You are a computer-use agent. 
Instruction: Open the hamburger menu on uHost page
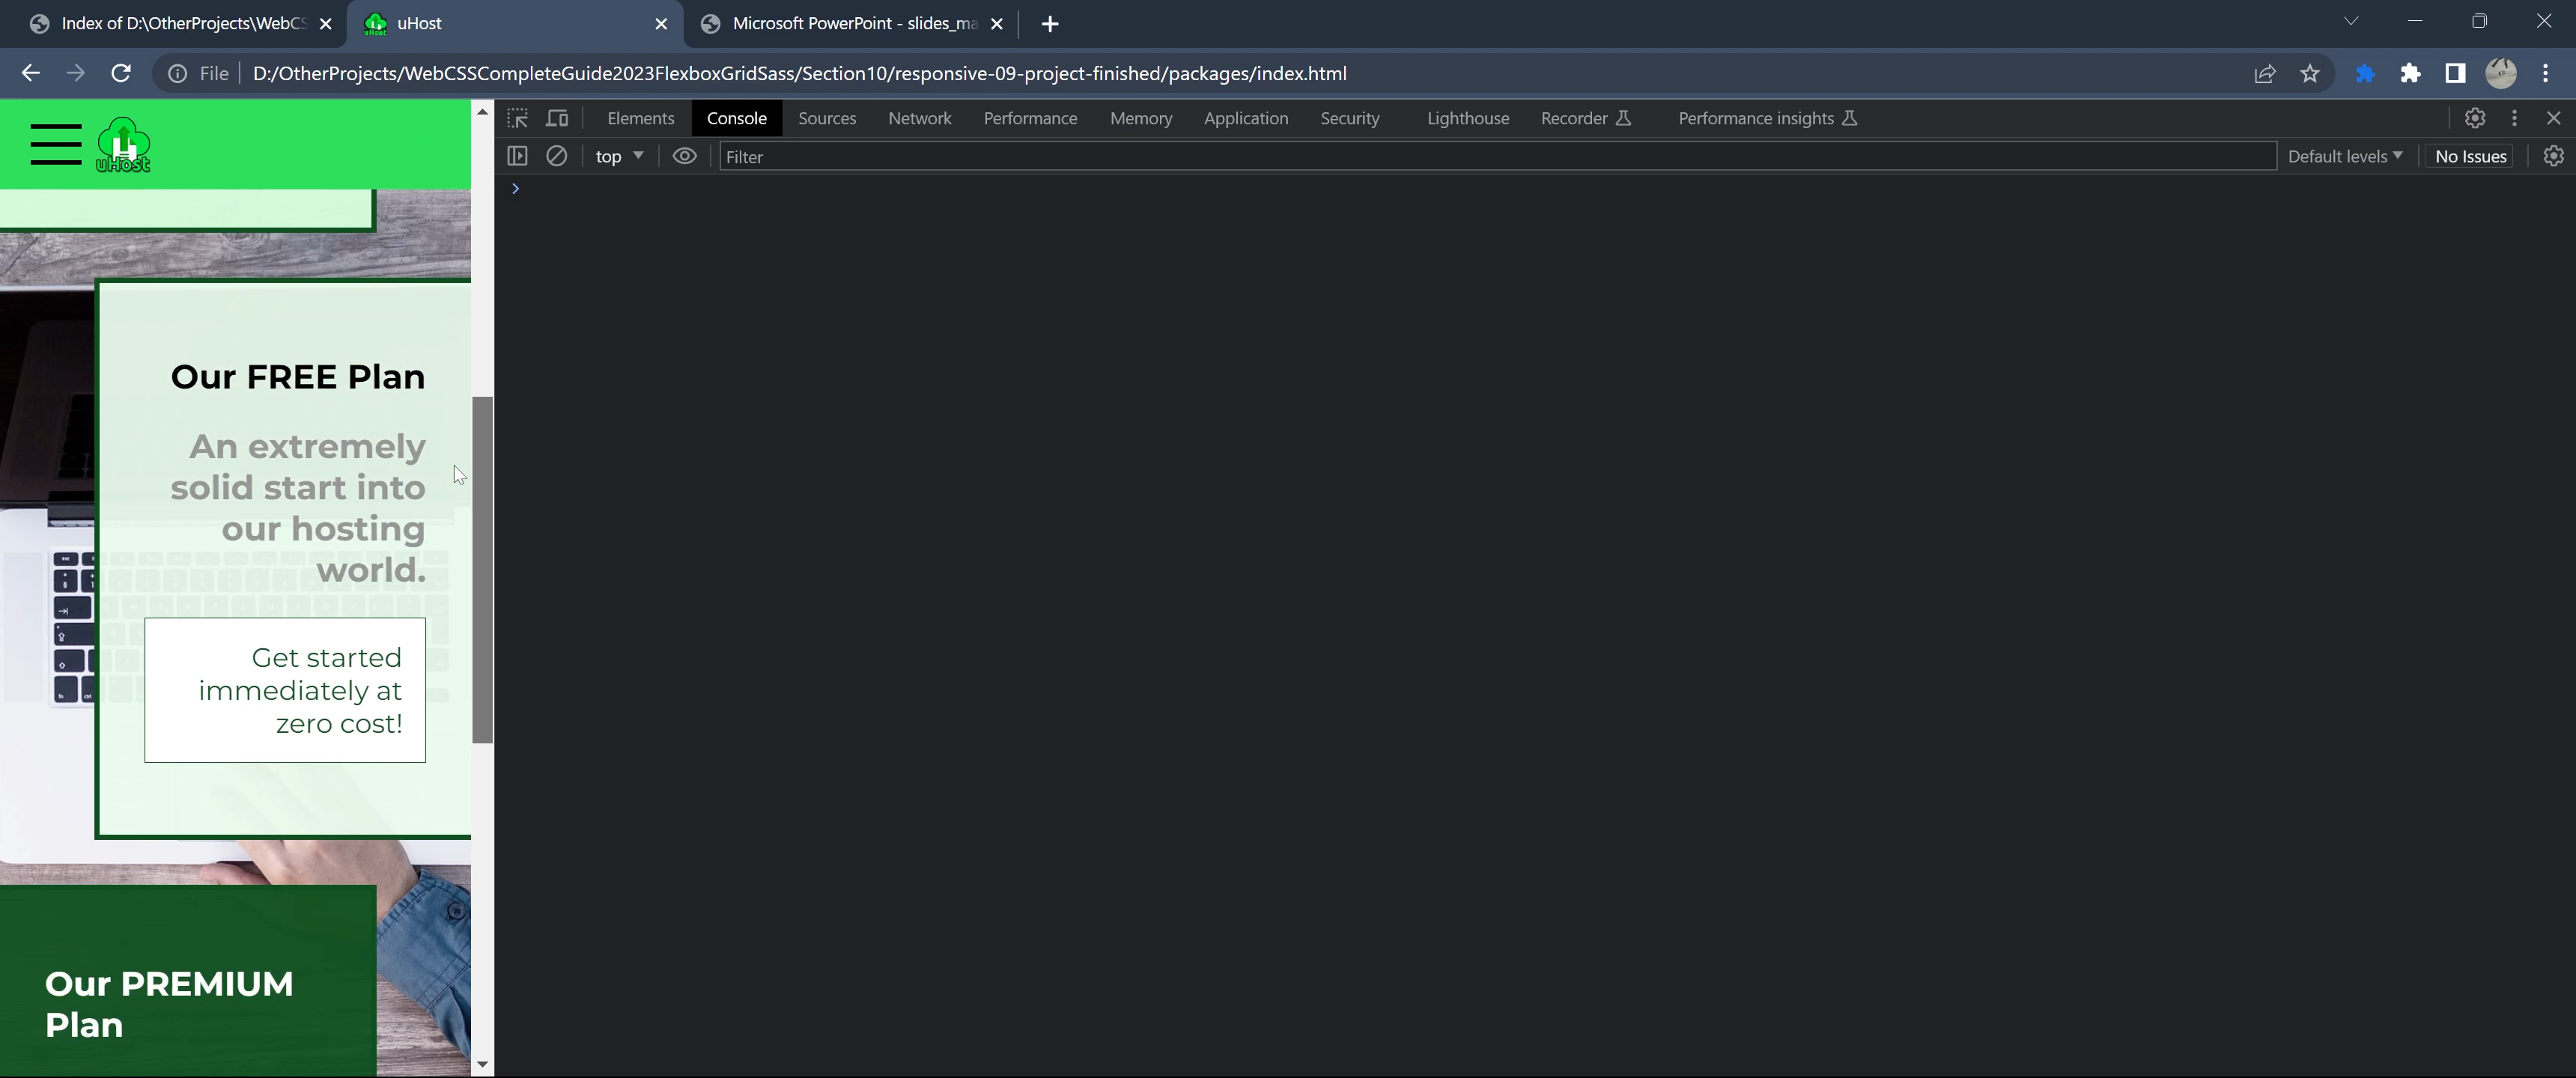pyautogui.click(x=56, y=145)
